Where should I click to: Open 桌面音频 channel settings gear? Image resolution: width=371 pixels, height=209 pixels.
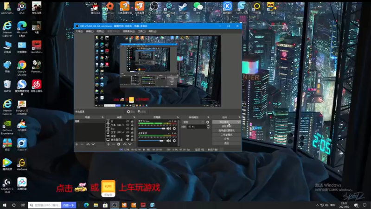[x=174, y=141]
